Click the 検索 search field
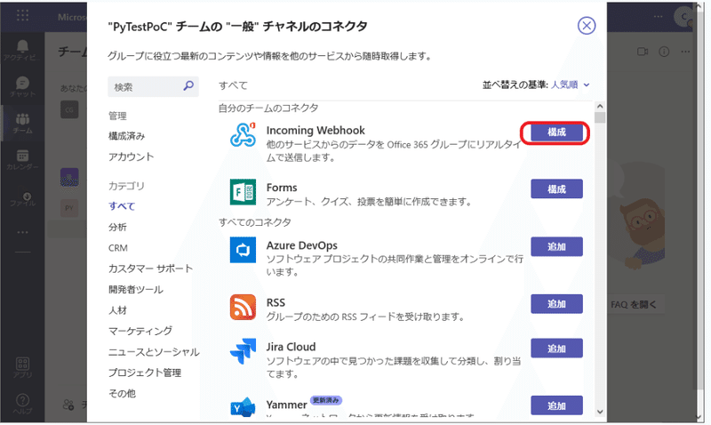The width and height of the screenshot is (711, 425). [x=153, y=86]
